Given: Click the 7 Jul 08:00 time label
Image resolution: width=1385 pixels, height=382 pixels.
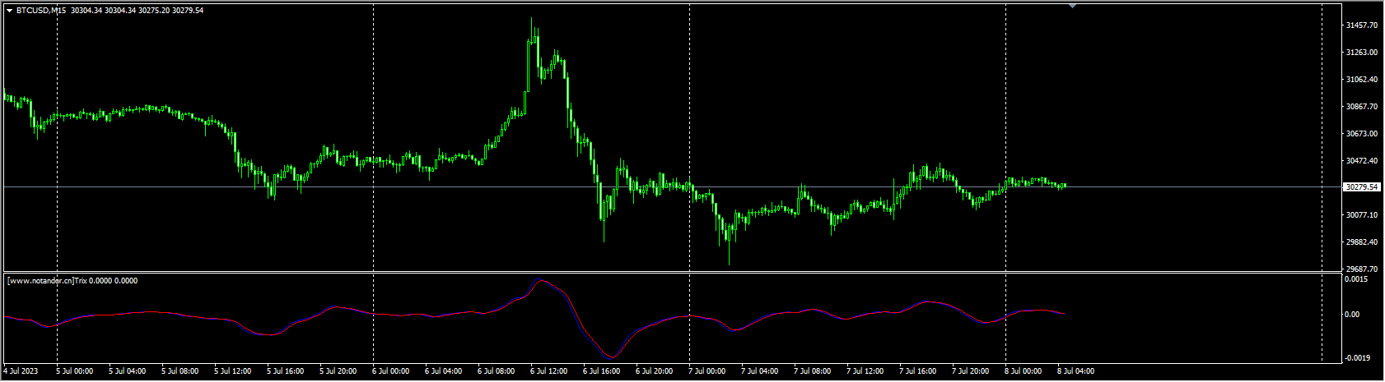Looking at the screenshot, I should 813,371.
